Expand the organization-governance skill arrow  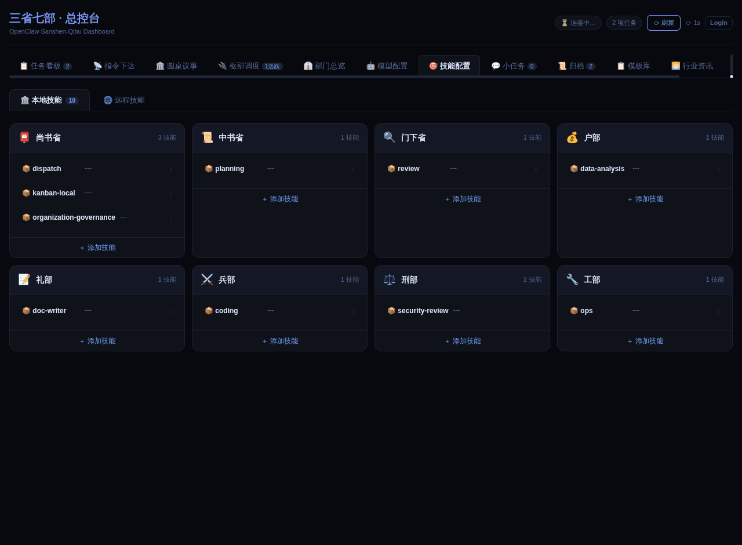[x=170, y=218]
